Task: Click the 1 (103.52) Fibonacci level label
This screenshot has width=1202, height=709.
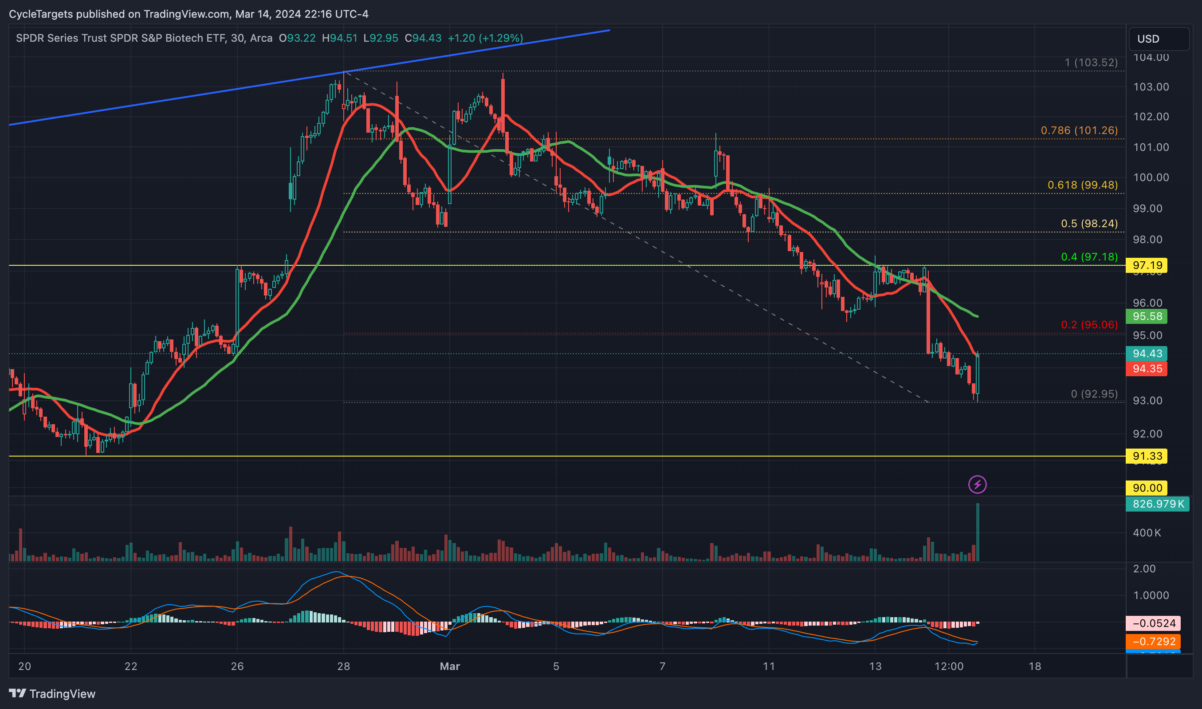Action: pos(1091,63)
